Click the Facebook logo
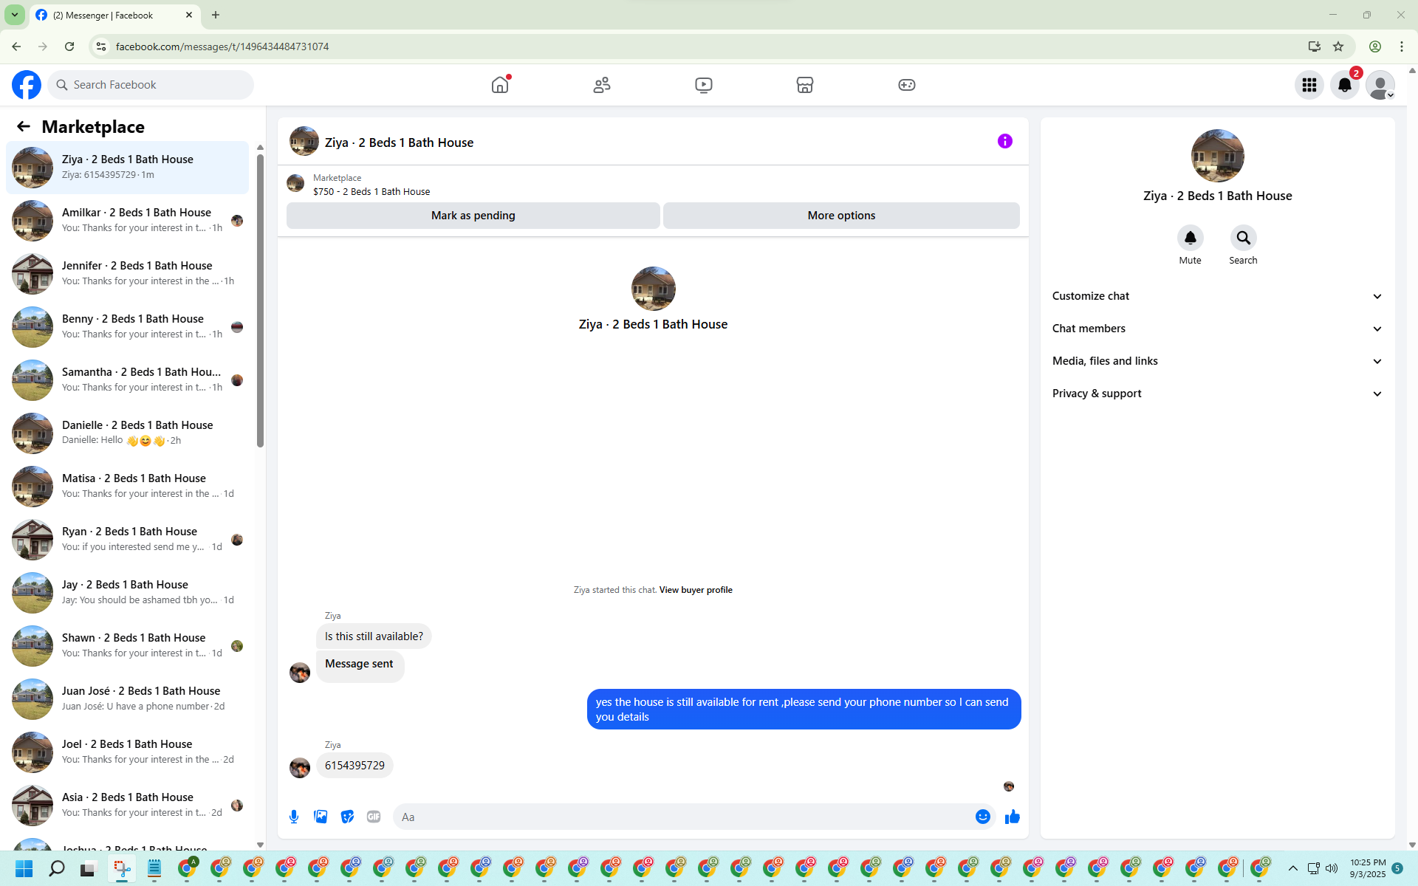The height and width of the screenshot is (886, 1418). pos(27,85)
